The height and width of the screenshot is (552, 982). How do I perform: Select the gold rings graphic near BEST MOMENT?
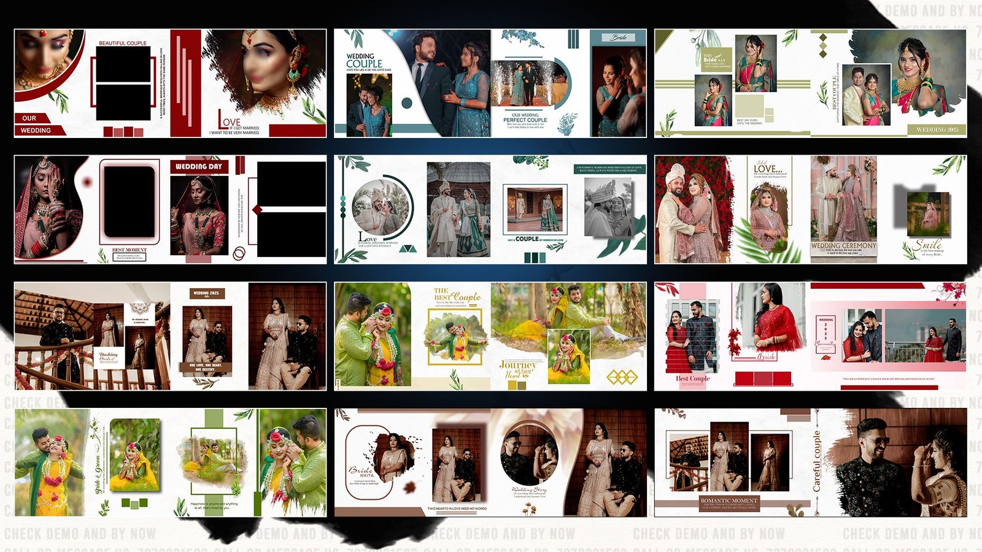238,253
